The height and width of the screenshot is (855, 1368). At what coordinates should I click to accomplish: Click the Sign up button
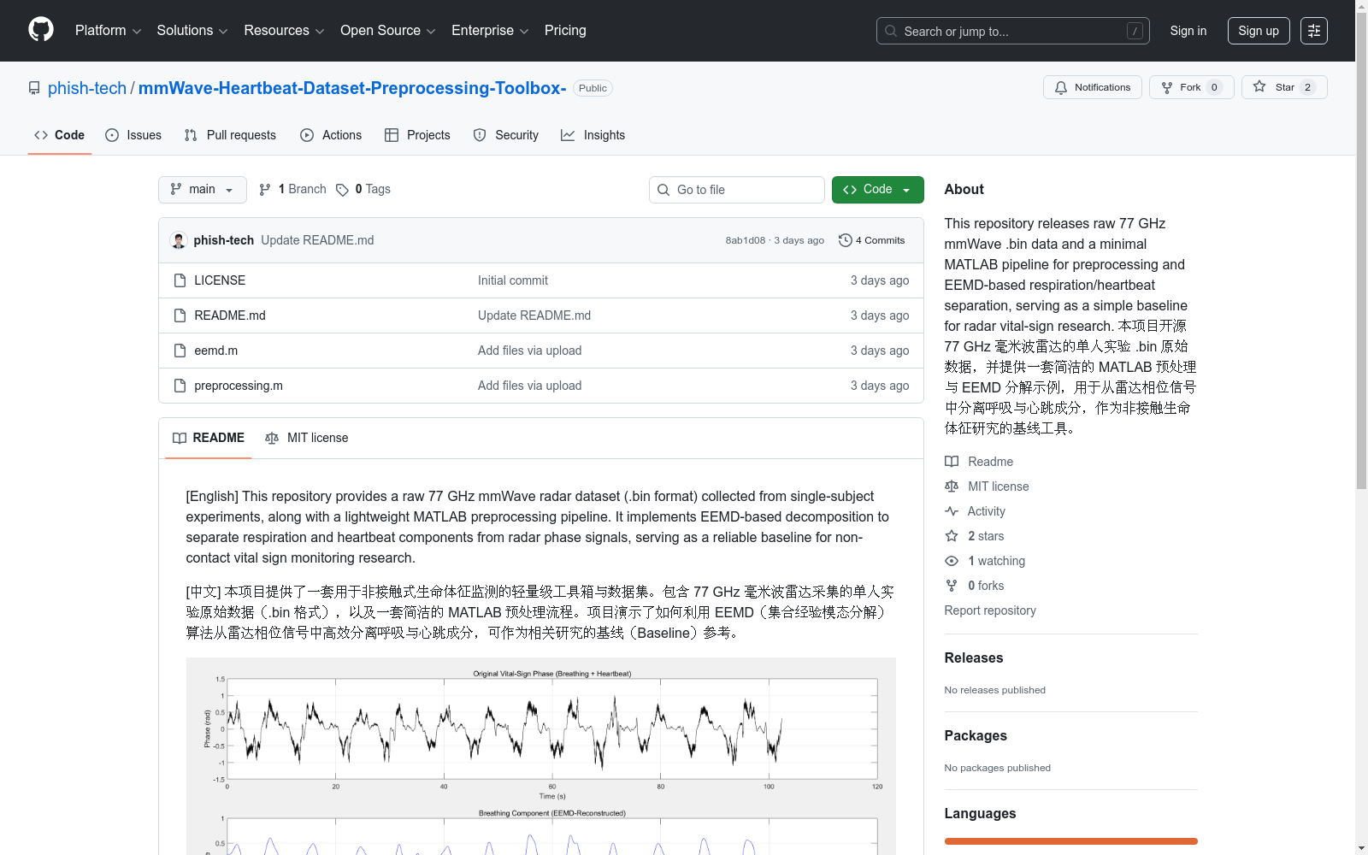pos(1259,31)
